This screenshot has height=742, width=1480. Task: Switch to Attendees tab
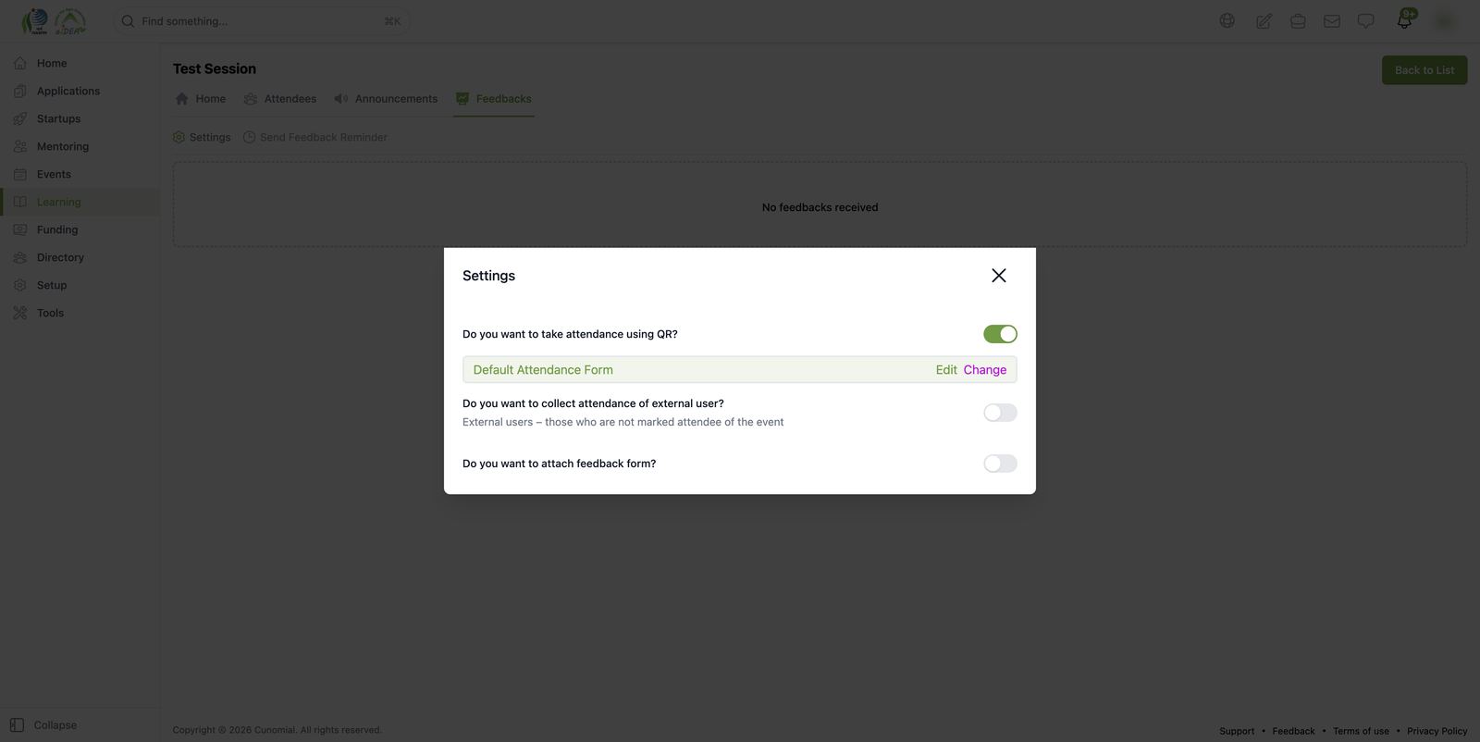coord(280,99)
